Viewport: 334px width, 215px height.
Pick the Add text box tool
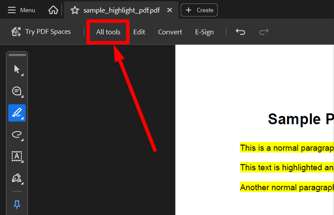(17, 156)
